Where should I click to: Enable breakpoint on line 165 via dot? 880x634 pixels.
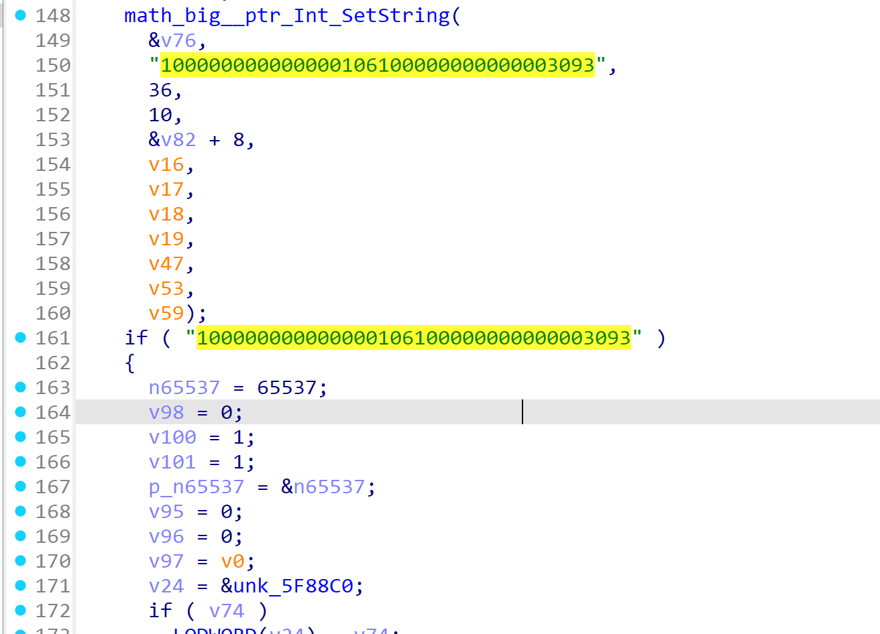[x=21, y=436]
